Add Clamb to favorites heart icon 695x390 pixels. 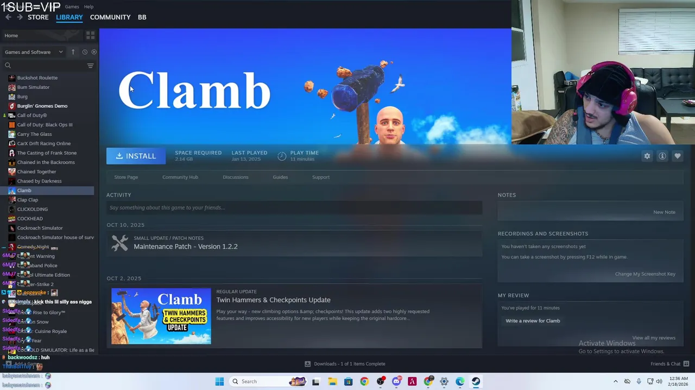pyautogui.click(x=678, y=156)
